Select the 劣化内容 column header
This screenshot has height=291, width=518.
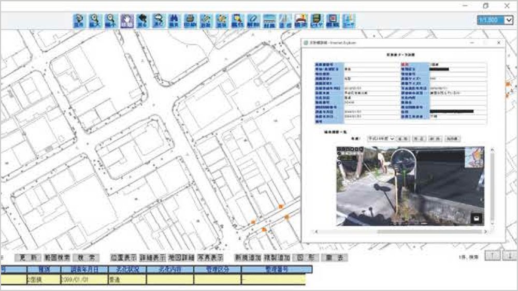tap(170, 269)
